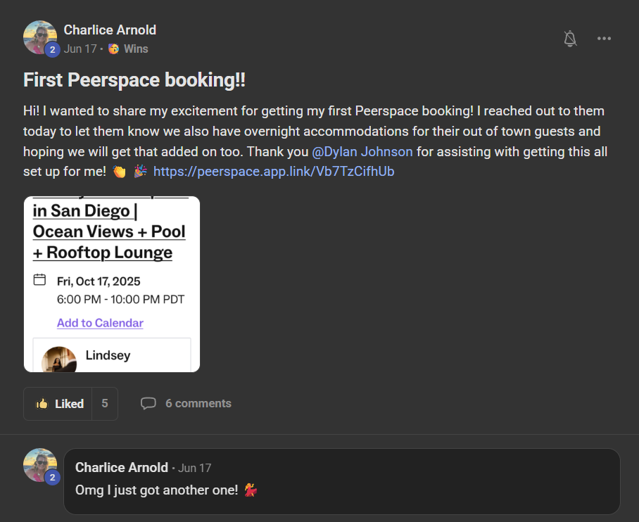639x522 pixels.
Task: Click the like count showing 5
Action: click(x=103, y=403)
